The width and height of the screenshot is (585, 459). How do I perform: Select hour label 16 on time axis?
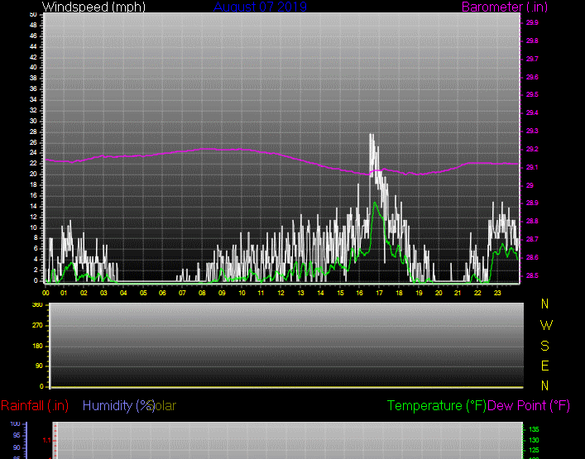click(359, 293)
